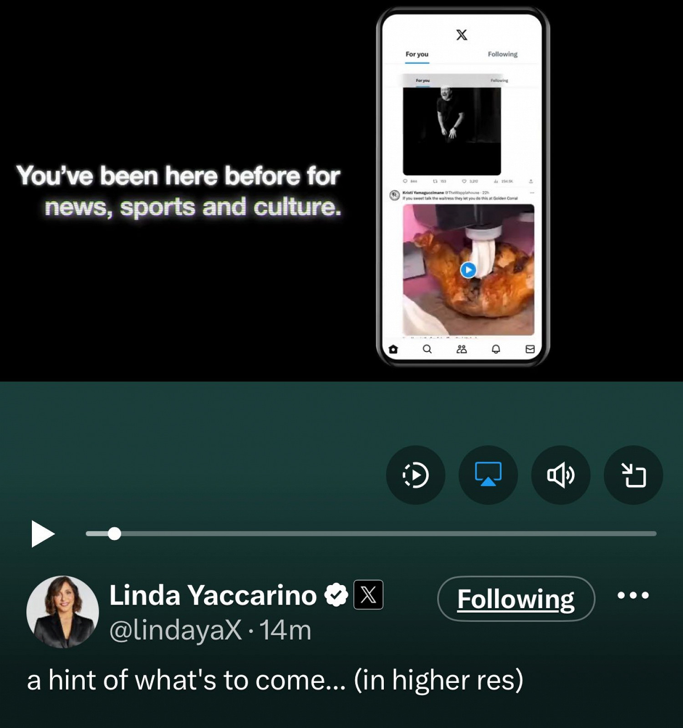Open AirPlay casting options
Image resolution: width=683 pixels, height=728 pixels.
click(488, 475)
